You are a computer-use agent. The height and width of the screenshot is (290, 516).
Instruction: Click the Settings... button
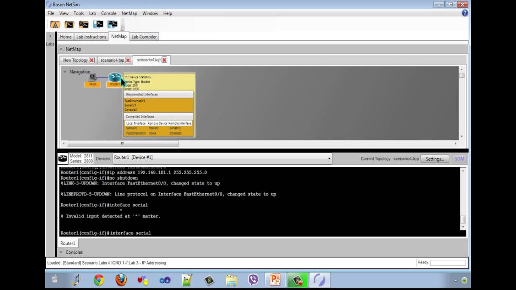click(435, 159)
